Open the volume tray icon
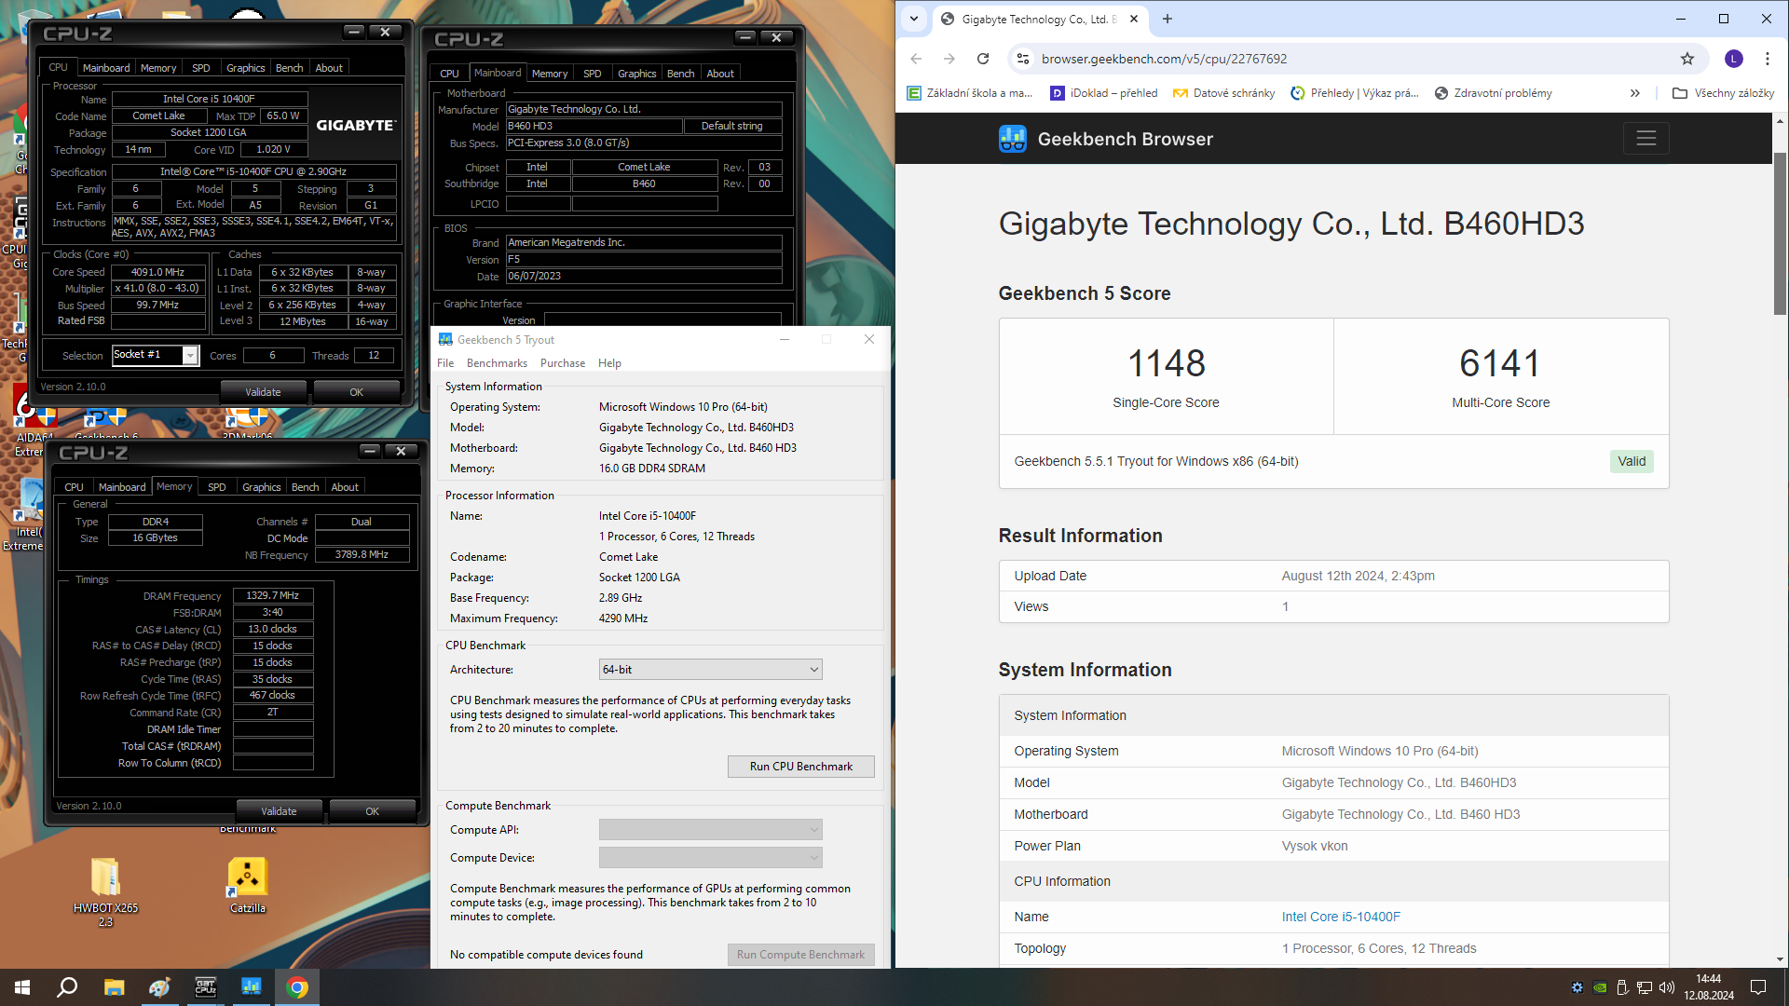Viewport: 1789px width, 1006px height. click(1666, 987)
